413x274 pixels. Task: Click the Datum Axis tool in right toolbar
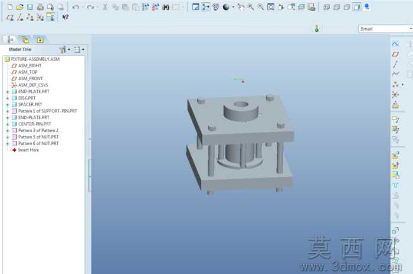tap(395, 64)
